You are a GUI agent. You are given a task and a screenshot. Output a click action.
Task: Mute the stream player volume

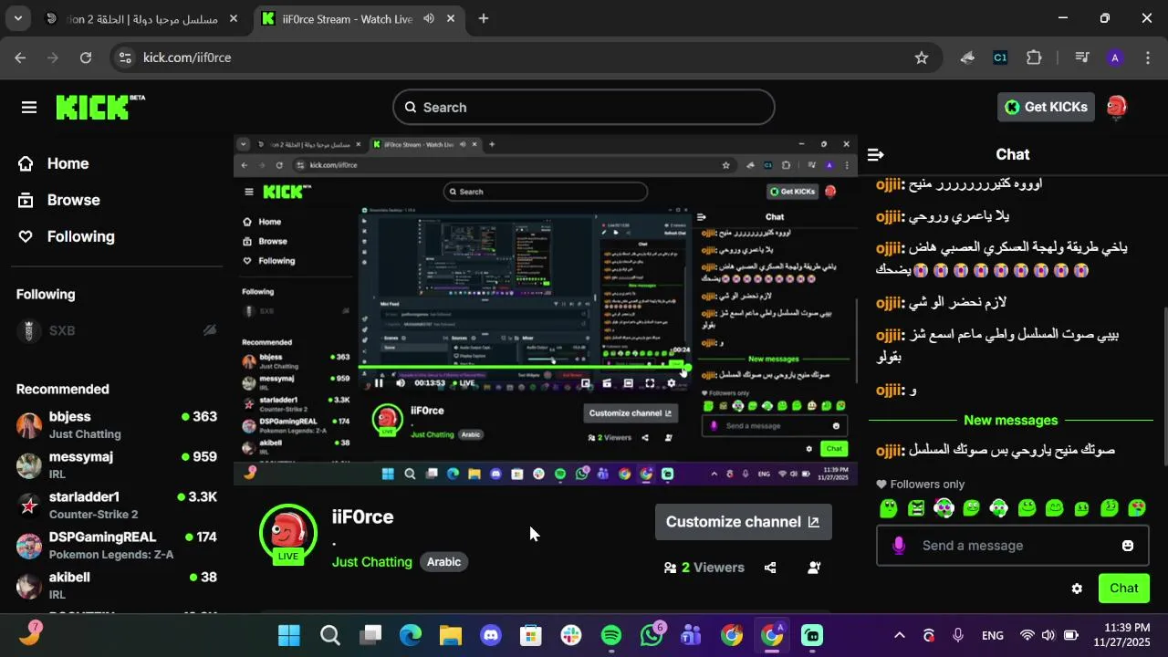coord(401,383)
